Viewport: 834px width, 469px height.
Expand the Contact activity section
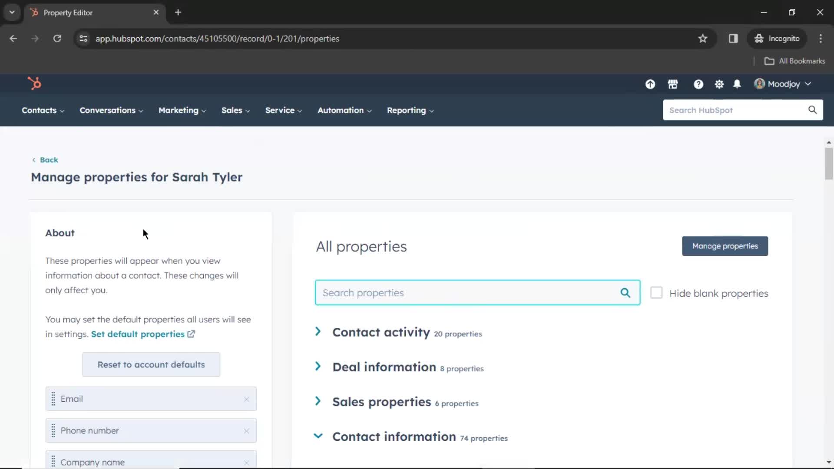(x=318, y=332)
